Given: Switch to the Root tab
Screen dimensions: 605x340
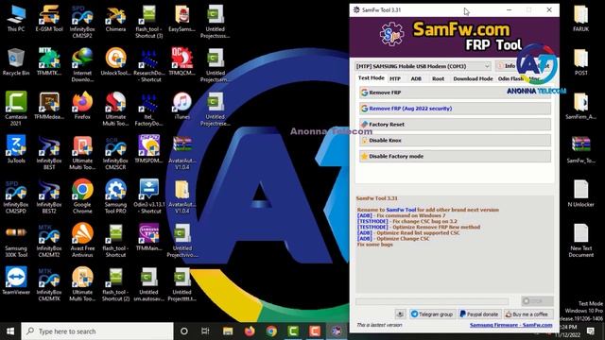Looking at the screenshot, I should [438, 78].
